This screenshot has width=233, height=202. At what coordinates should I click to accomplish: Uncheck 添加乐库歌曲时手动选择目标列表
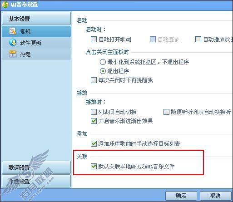coord(94,144)
